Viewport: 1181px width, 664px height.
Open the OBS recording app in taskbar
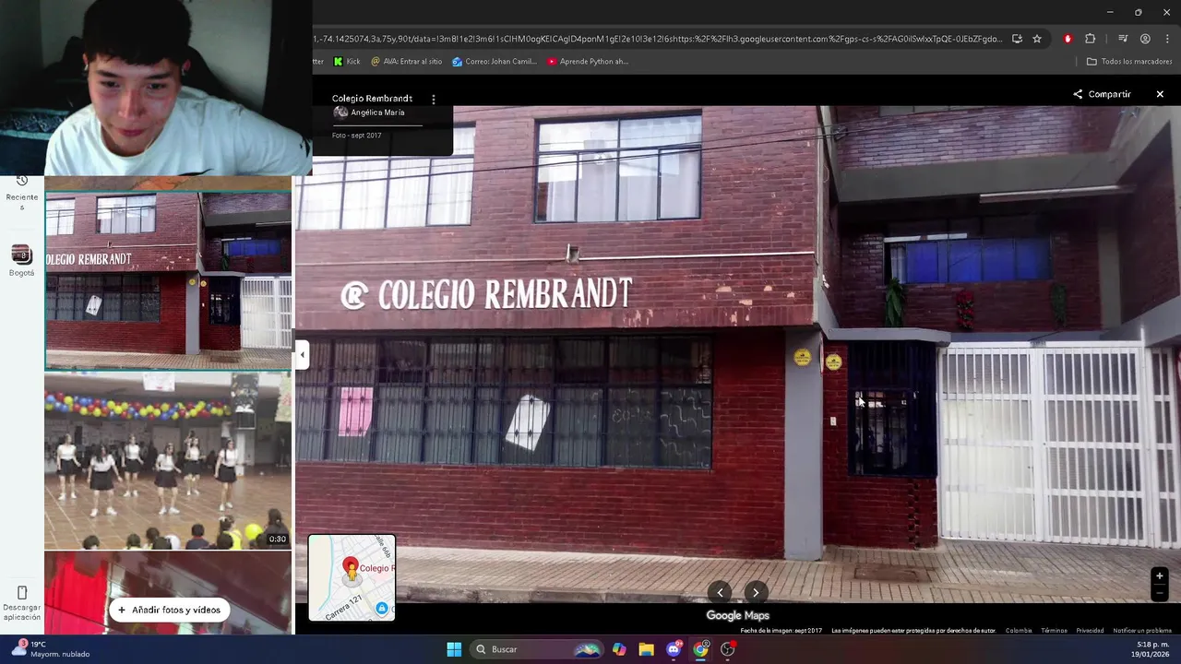pyautogui.click(x=728, y=649)
